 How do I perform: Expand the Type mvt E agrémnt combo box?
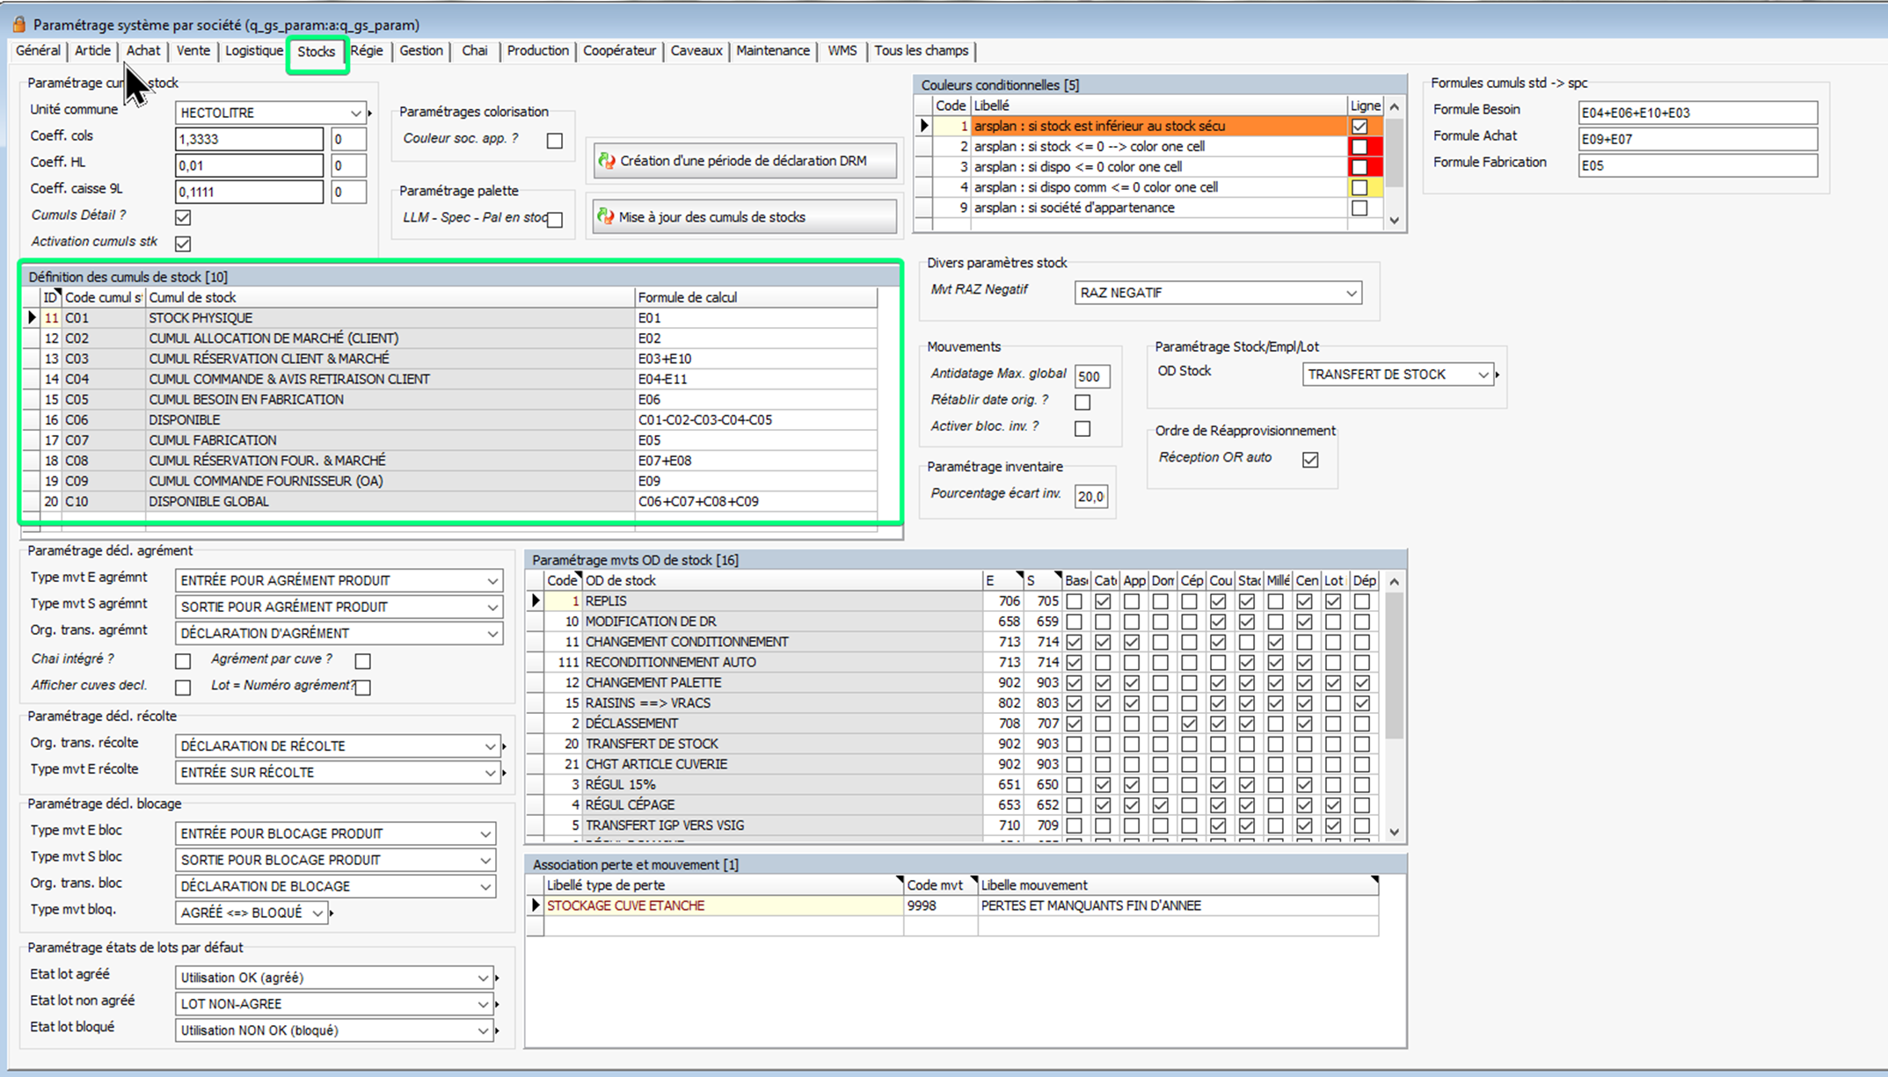[x=492, y=581]
